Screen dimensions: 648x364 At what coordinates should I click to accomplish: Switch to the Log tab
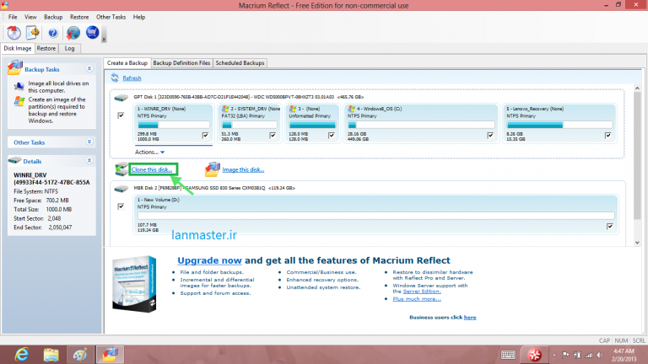[x=69, y=48]
